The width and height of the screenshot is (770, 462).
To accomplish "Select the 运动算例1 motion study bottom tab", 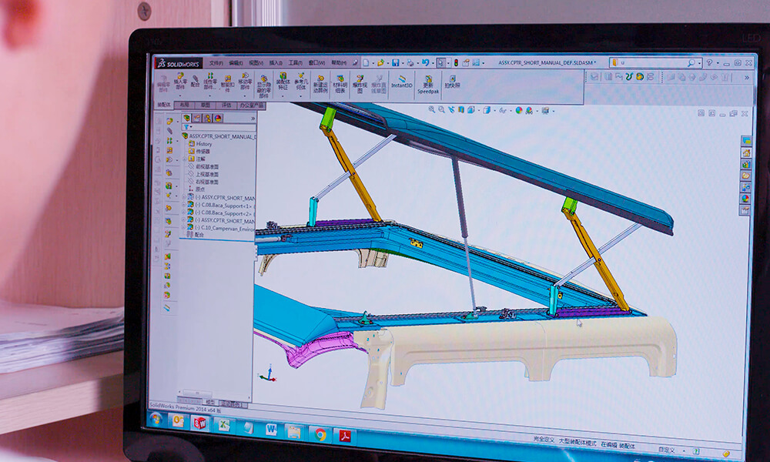I will click(x=233, y=404).
